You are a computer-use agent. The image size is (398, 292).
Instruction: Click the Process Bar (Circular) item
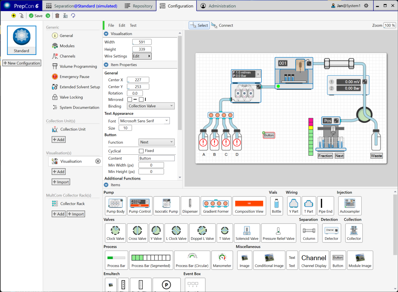(x=192, y=260)
